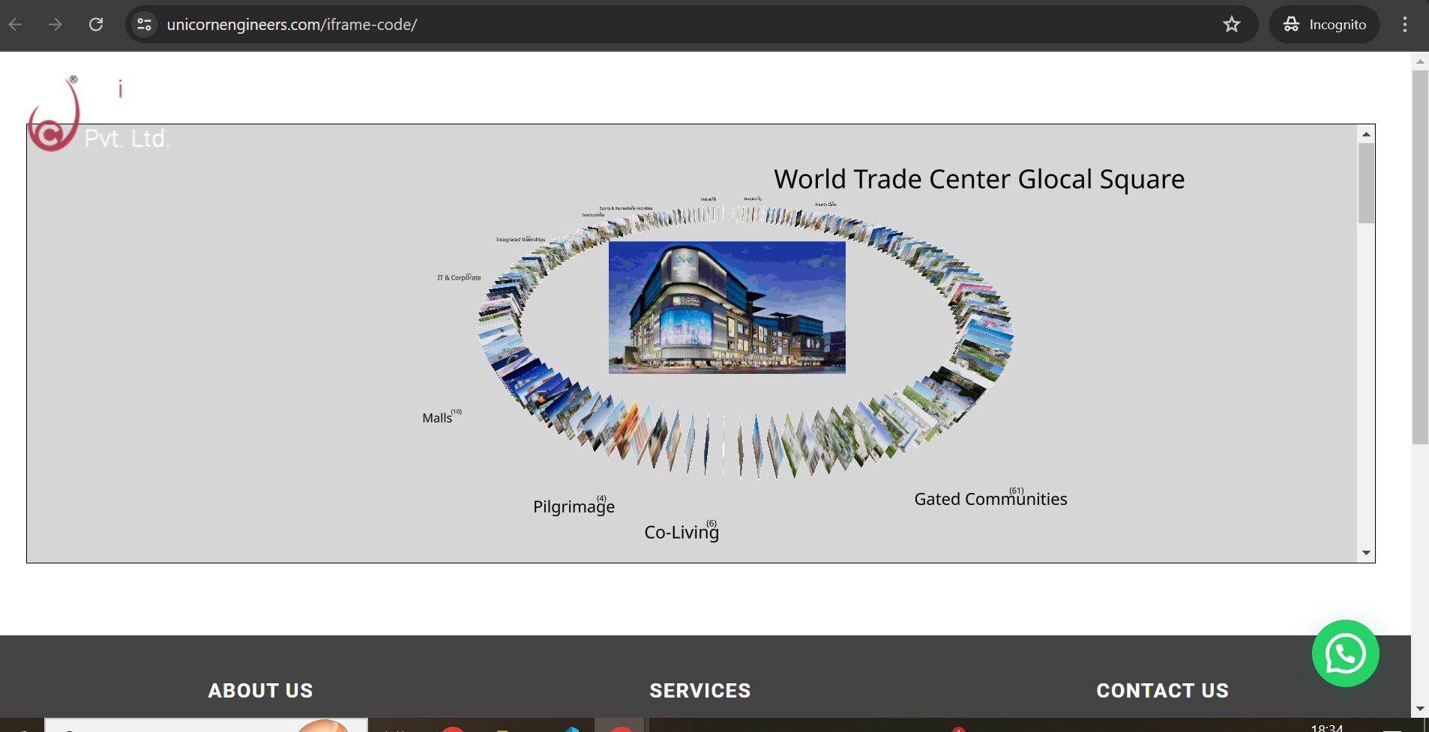1429x732 pixels.
Task: Select the IT & Corporate category
Action: pos(459,278)
